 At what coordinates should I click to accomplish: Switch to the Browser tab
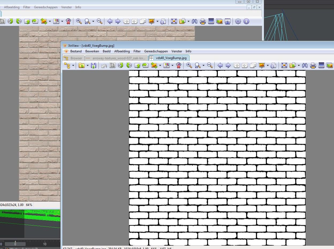coord(74,58)
